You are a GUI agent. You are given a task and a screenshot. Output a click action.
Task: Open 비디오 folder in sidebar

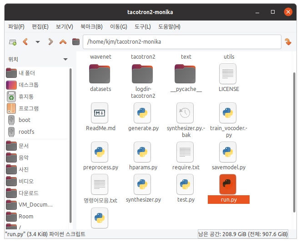coord(36,181)
